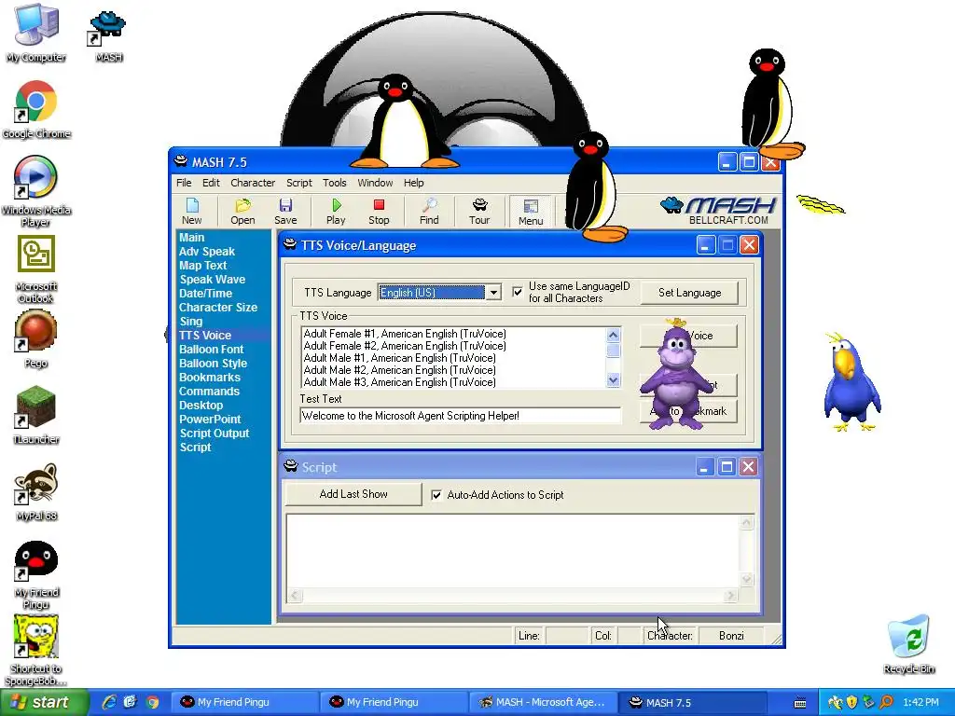Go to PowerPoint sidebar section

point(210,420)
